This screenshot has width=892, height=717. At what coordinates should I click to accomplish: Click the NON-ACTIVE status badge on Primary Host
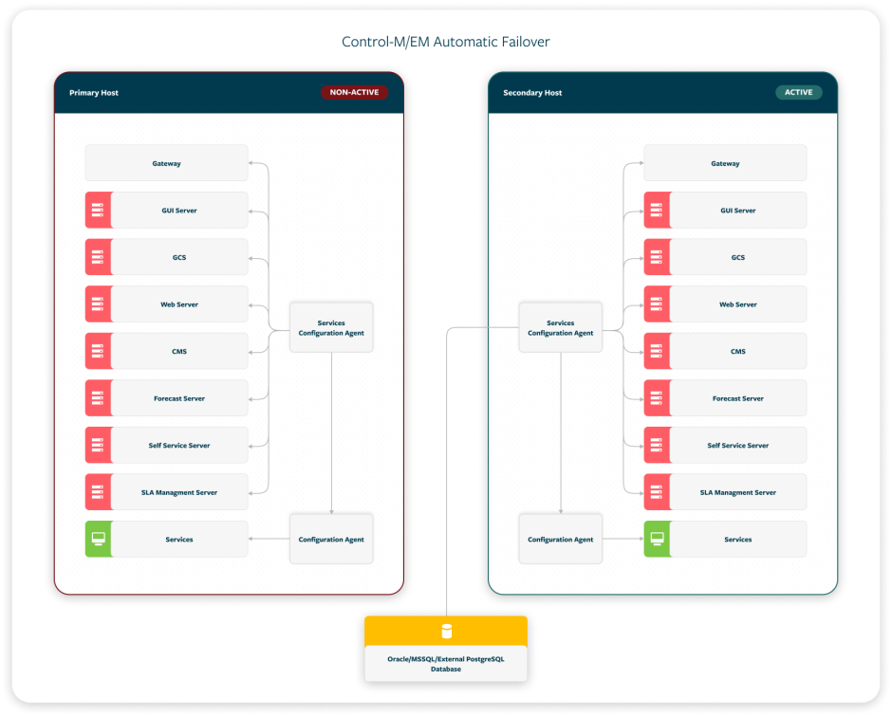click(x=354, y=93)
